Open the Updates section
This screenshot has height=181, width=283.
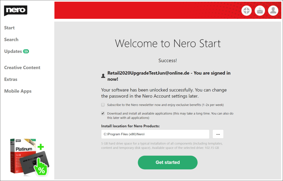pyautogui.click(x=13, y=52)
